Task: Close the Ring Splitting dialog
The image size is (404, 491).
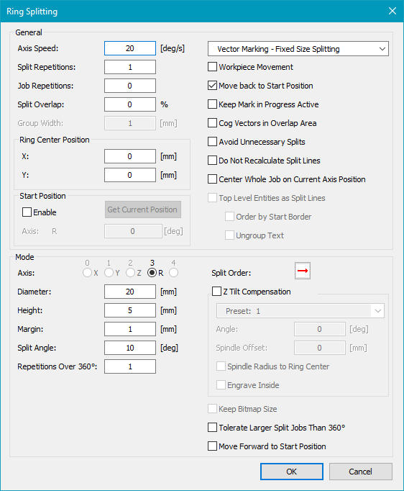Action: pos(392,11)
